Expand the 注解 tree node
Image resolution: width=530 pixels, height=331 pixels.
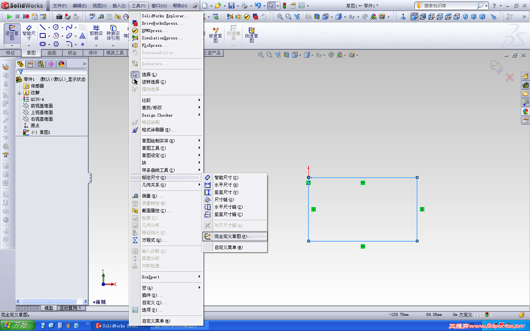point(19,93)
